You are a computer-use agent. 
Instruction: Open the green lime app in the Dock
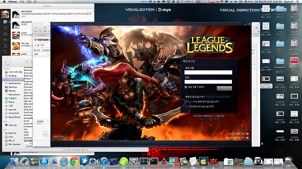click(x=124, y=161)
